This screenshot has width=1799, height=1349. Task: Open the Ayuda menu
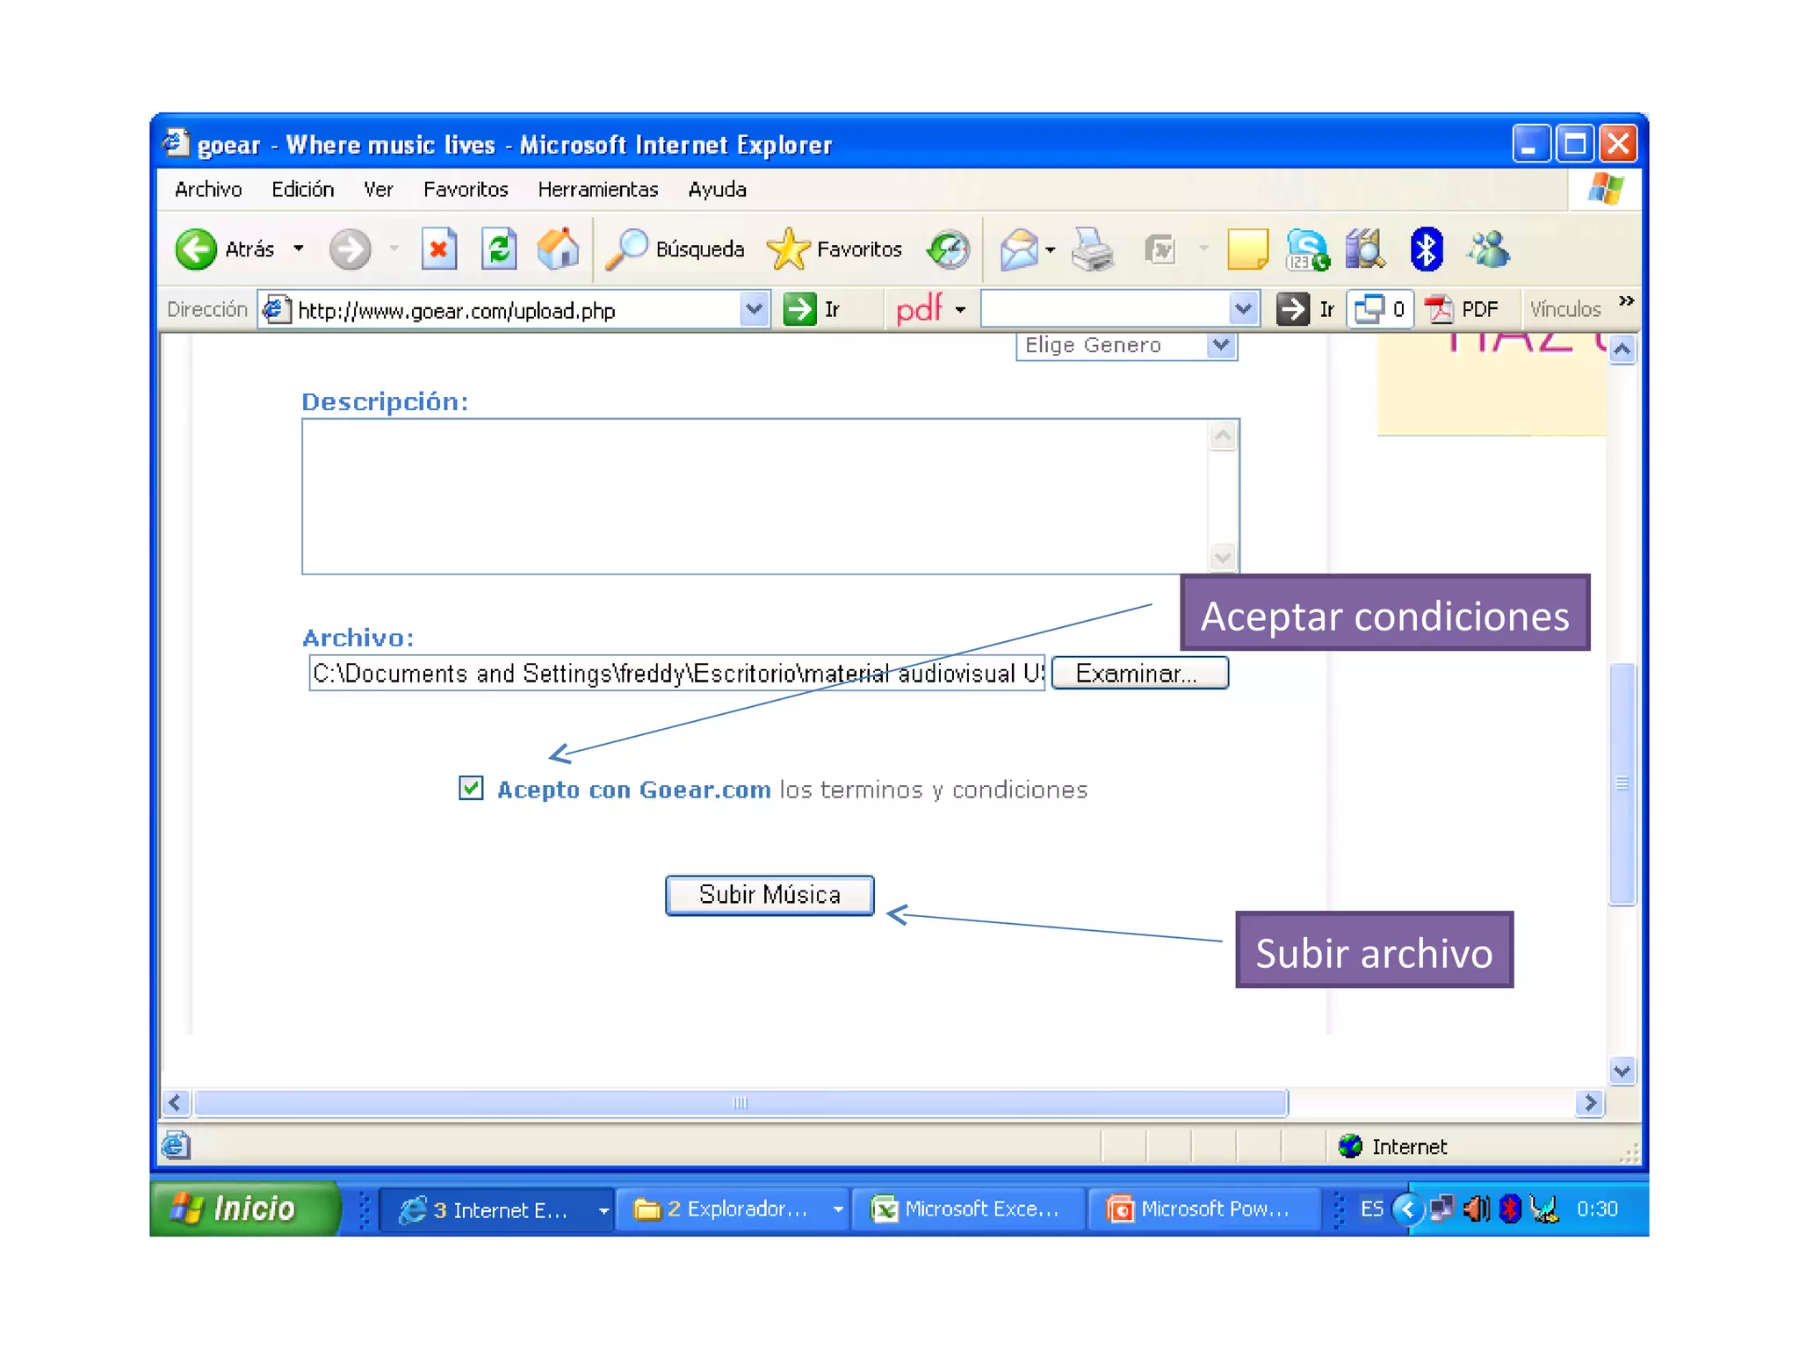coord(718,190)
